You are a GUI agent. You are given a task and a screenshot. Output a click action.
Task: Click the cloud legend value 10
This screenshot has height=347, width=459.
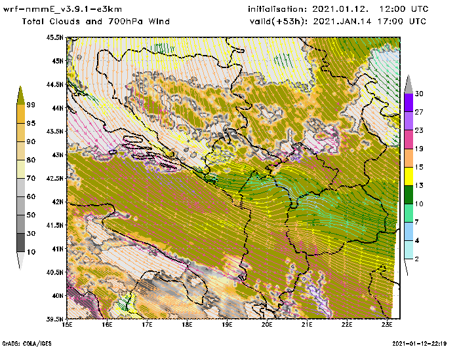pos(31,251)
